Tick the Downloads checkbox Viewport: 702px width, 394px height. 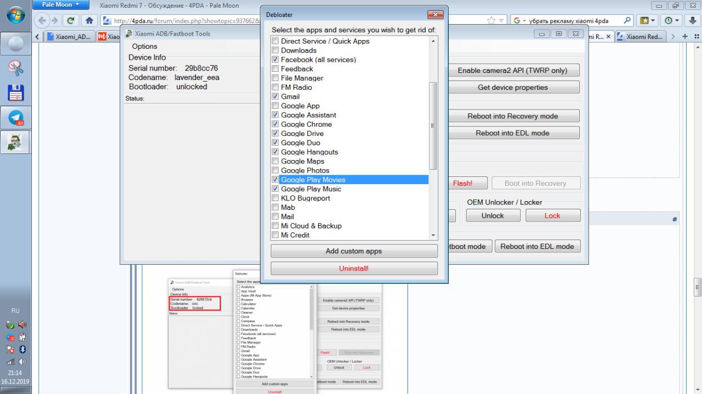pos(275,50)
